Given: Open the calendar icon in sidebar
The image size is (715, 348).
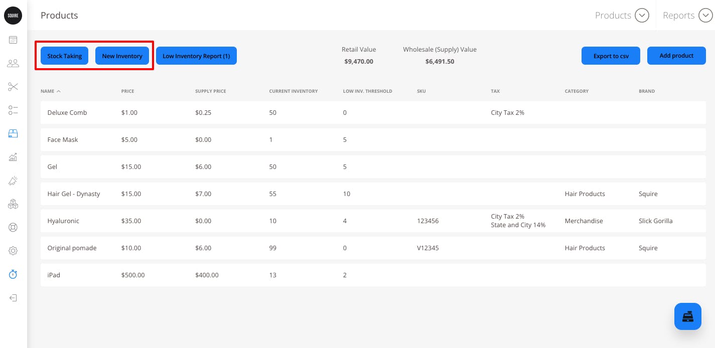Looking at the screenshot, I should [13, 40].
